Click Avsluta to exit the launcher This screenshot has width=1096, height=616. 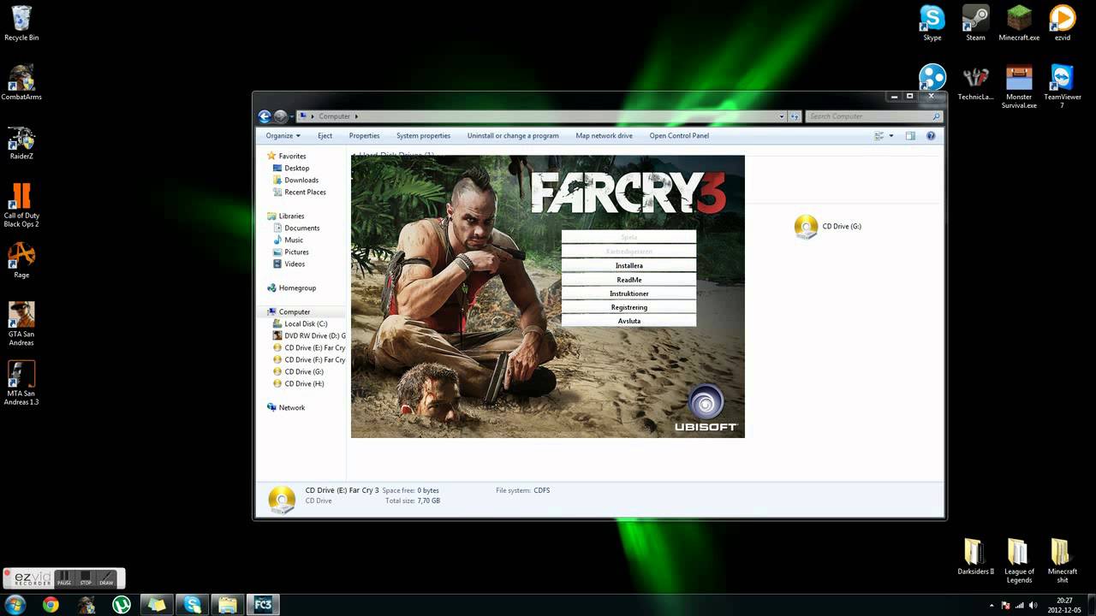pos(628,321)
